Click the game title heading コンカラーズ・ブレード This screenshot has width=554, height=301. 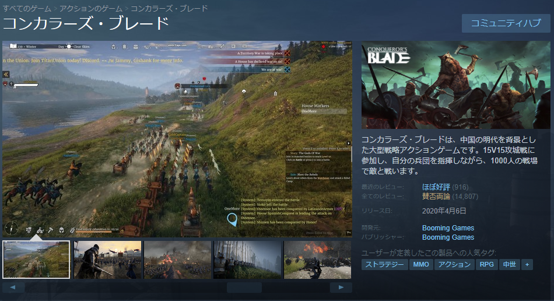pos(86,23)
